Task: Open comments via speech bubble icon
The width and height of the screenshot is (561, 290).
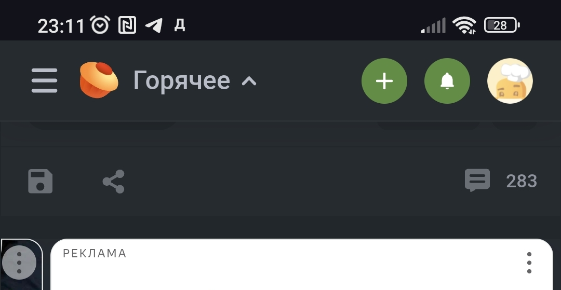Action: [477, 181]
